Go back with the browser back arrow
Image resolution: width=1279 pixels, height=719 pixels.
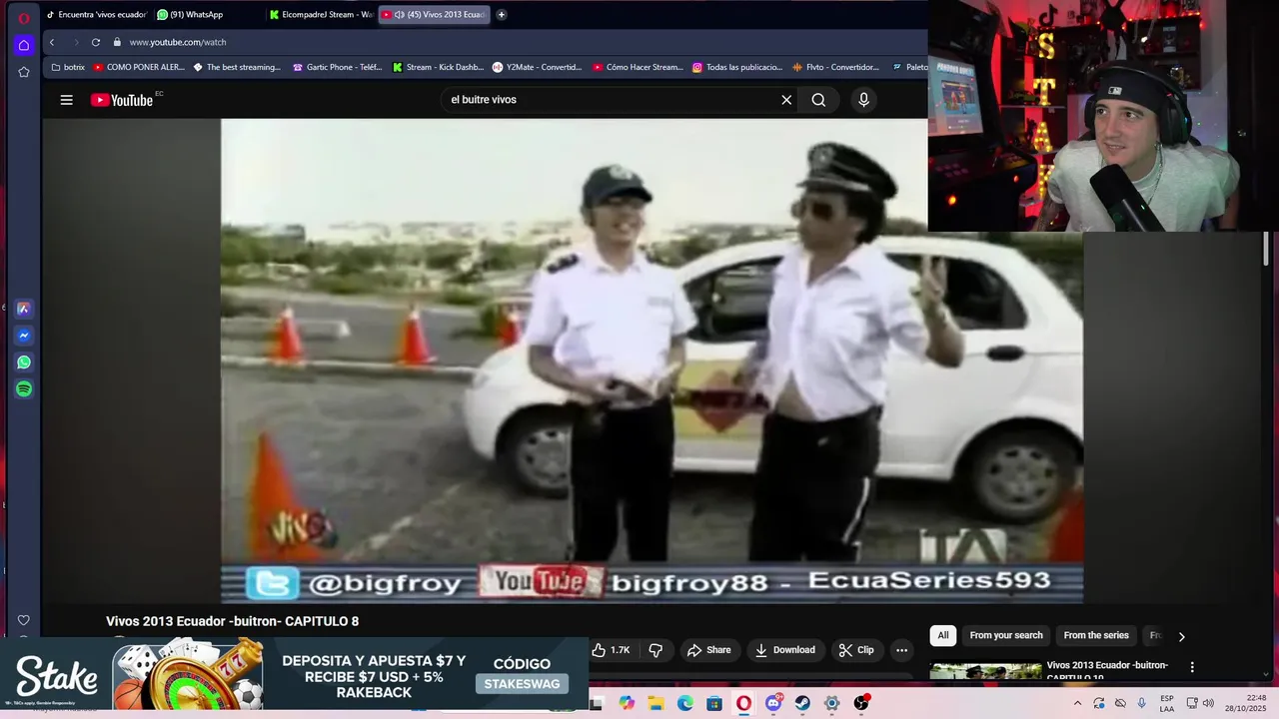pos(52,42)
